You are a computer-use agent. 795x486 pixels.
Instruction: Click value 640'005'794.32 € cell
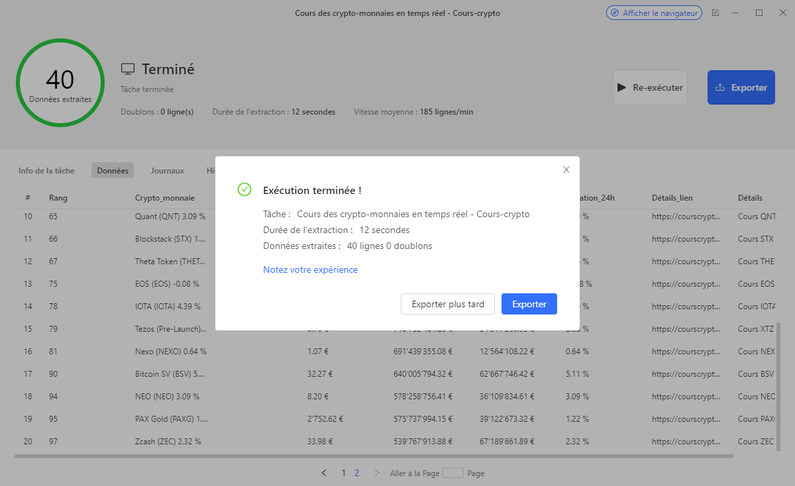coord(424,374)
